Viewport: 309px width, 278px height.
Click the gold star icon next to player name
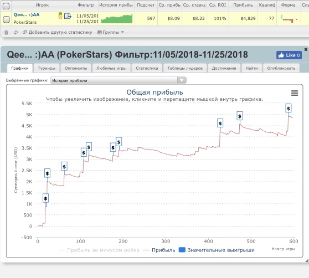pos(60,16)
